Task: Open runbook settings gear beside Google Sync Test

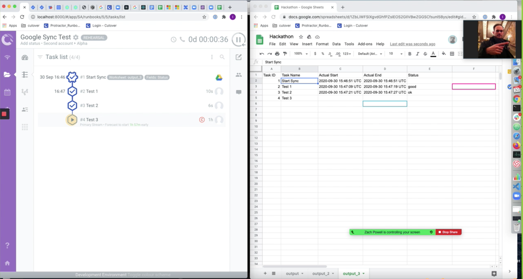Action: click(x=76, y=37)
